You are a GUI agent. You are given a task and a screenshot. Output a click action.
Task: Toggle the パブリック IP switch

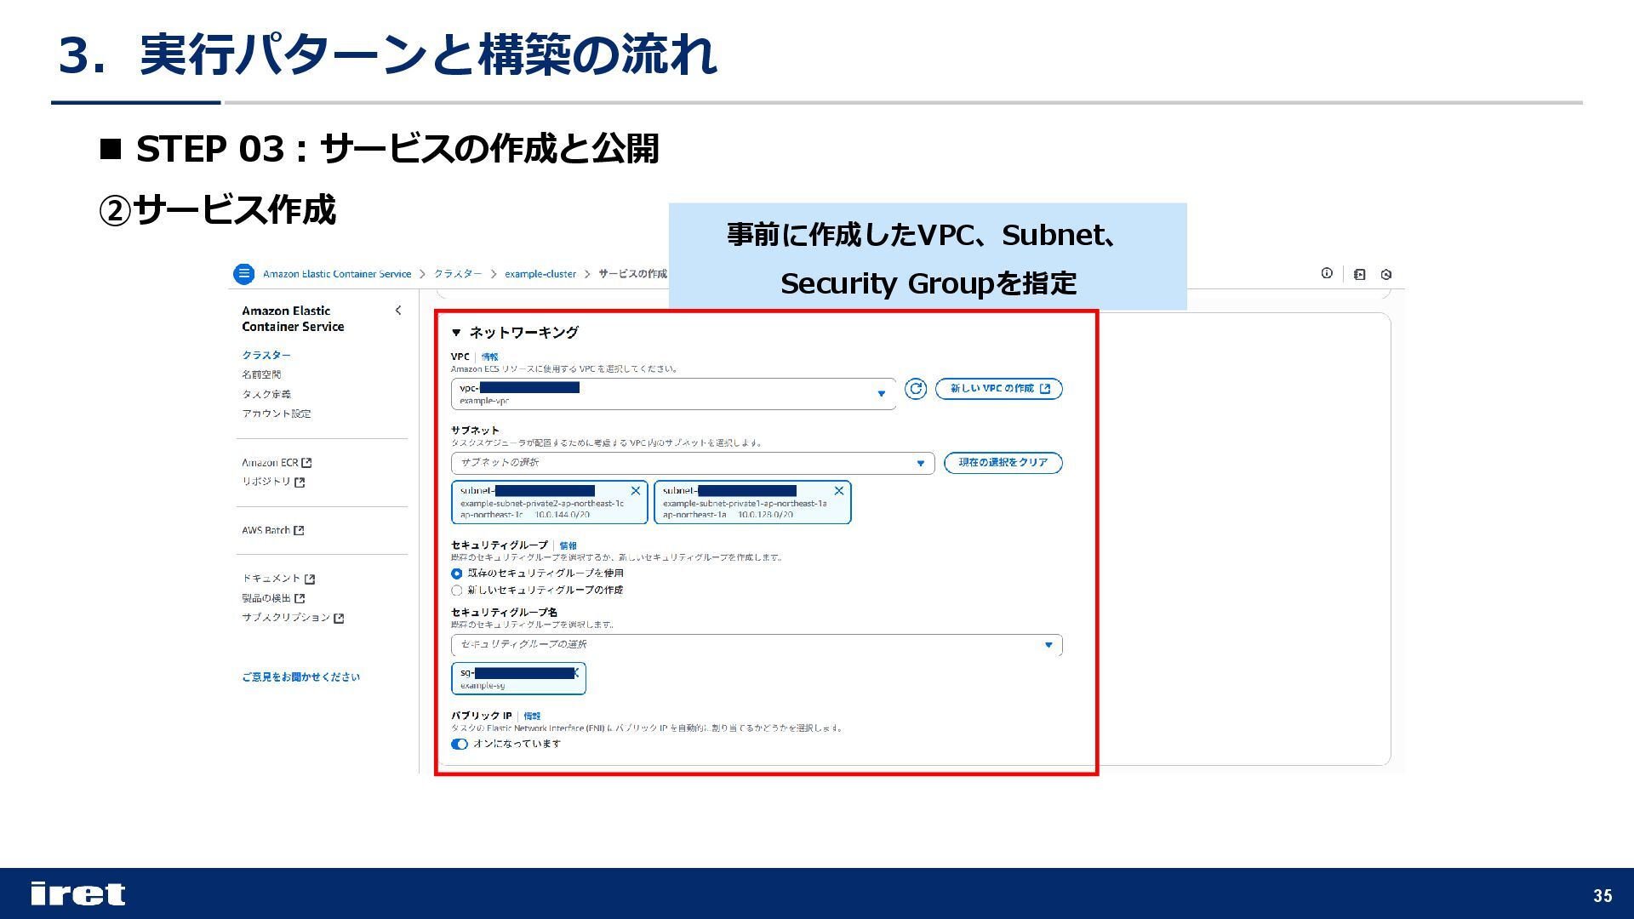[x=460, y=744]
